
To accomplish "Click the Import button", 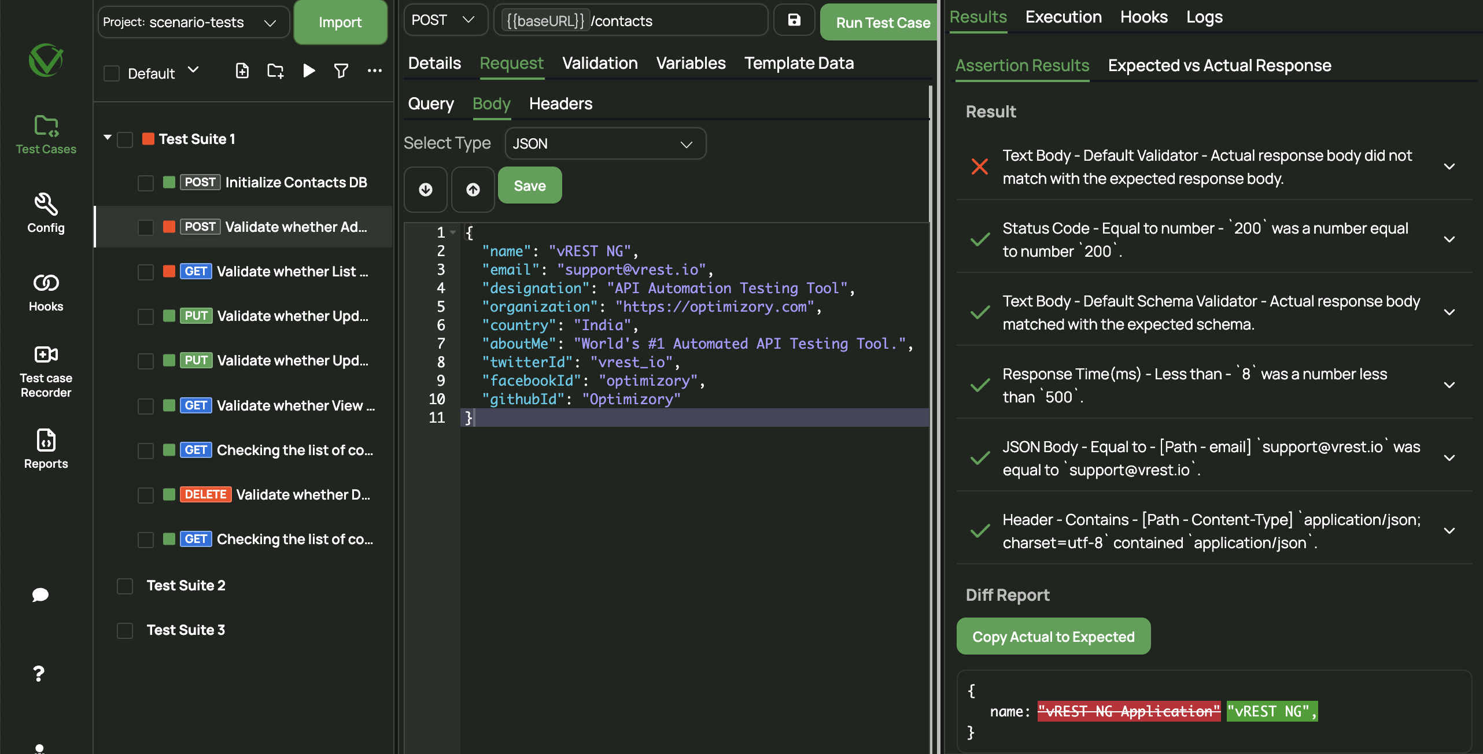I will (x=340, y=22).
